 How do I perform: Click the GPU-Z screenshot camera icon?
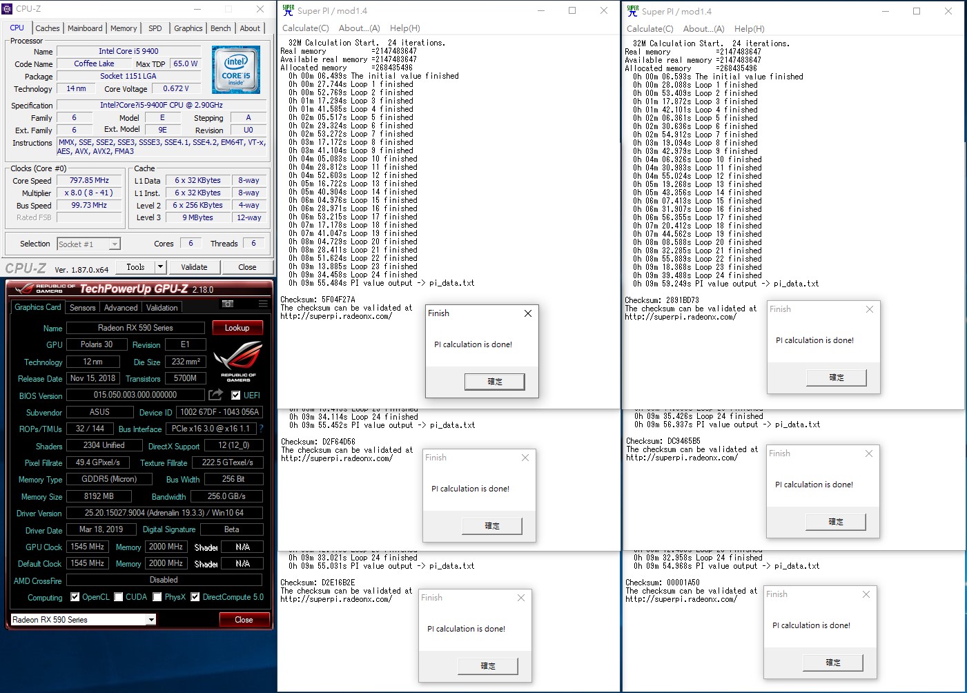click(x=228, y=304)
